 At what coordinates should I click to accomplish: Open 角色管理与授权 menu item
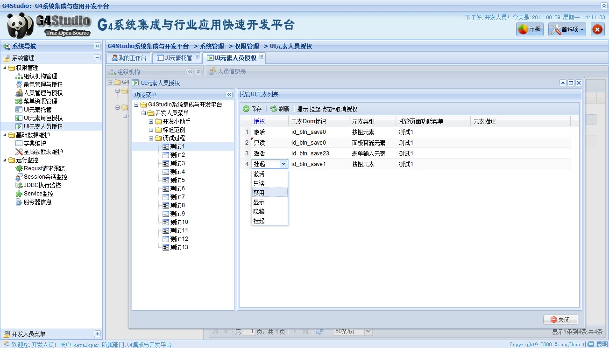43,85
